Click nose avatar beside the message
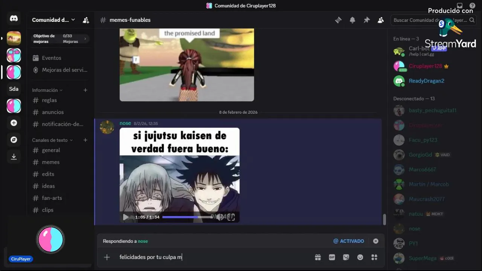The width and height of the screenshot is (482, 271). coord(107,127)
